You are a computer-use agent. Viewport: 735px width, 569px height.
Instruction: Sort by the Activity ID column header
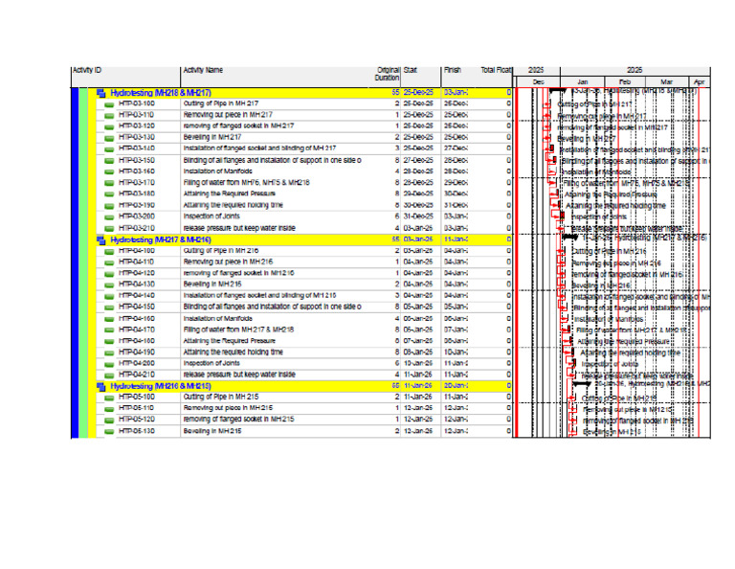coord(125,77)
